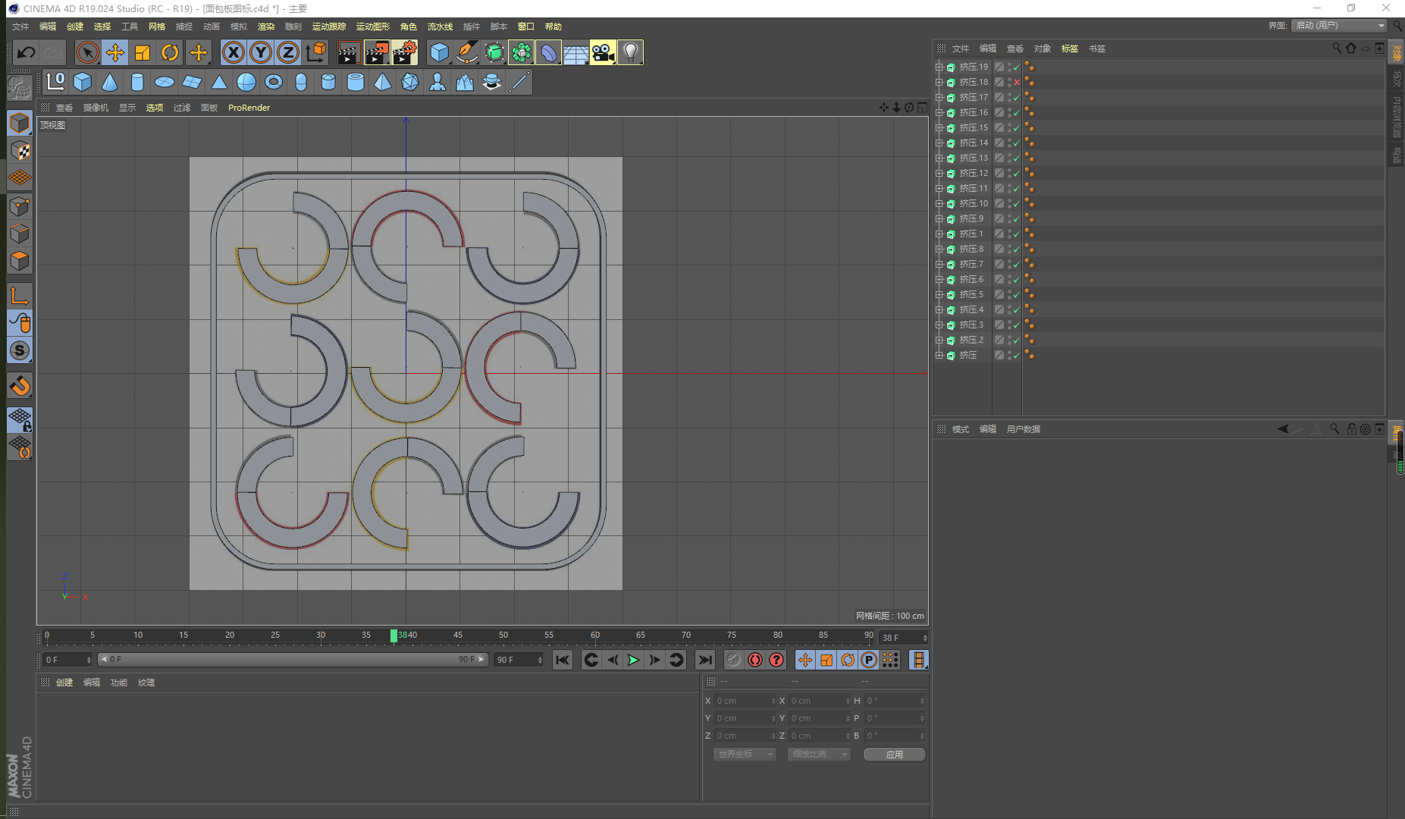Open attribute manager 模式 menu
Viewport: 1405px width, 819px height.
click(x=961, y=429)
